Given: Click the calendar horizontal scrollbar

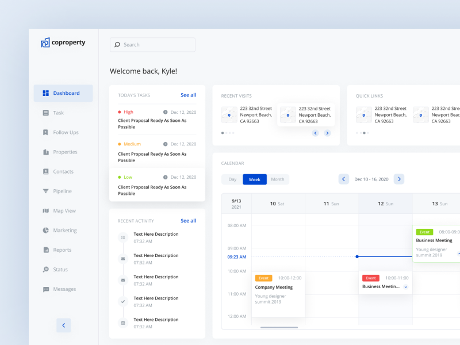Looking at the screenshot, I should coord(279,327).
